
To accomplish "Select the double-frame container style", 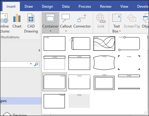I will (x=104, y=82).
